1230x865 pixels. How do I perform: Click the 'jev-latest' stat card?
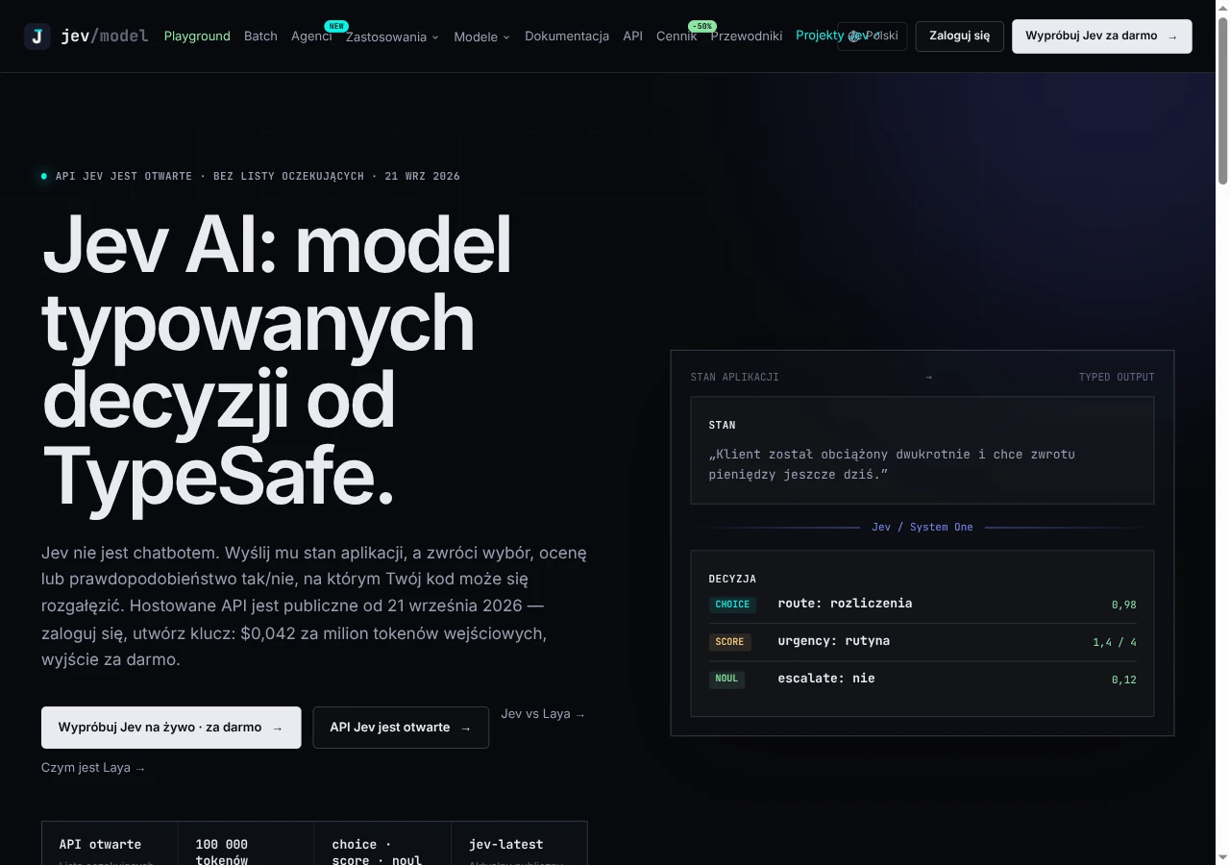(x=519, y=844)
